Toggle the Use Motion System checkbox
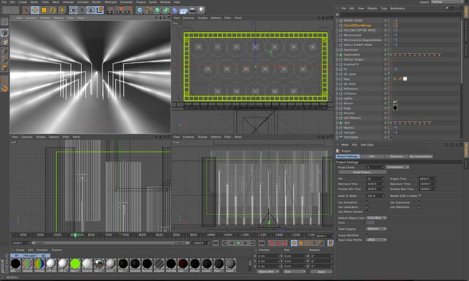The image size is (469, 281). (x=367, y=211)
